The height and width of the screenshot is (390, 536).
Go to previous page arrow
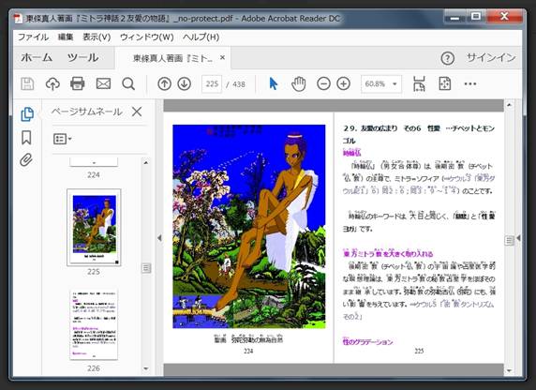[x=164, y=83]
